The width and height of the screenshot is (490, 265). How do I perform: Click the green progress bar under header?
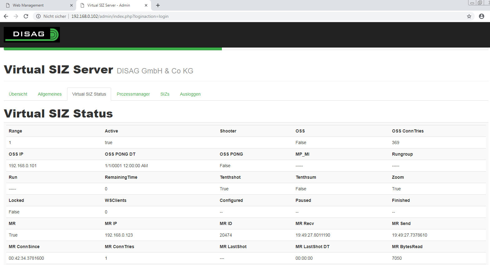113,49
